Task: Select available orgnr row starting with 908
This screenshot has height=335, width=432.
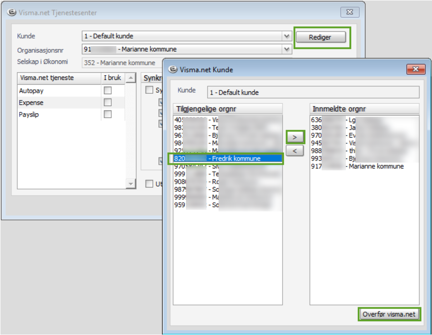Action: pyautogui.click(x=227, y=182)
